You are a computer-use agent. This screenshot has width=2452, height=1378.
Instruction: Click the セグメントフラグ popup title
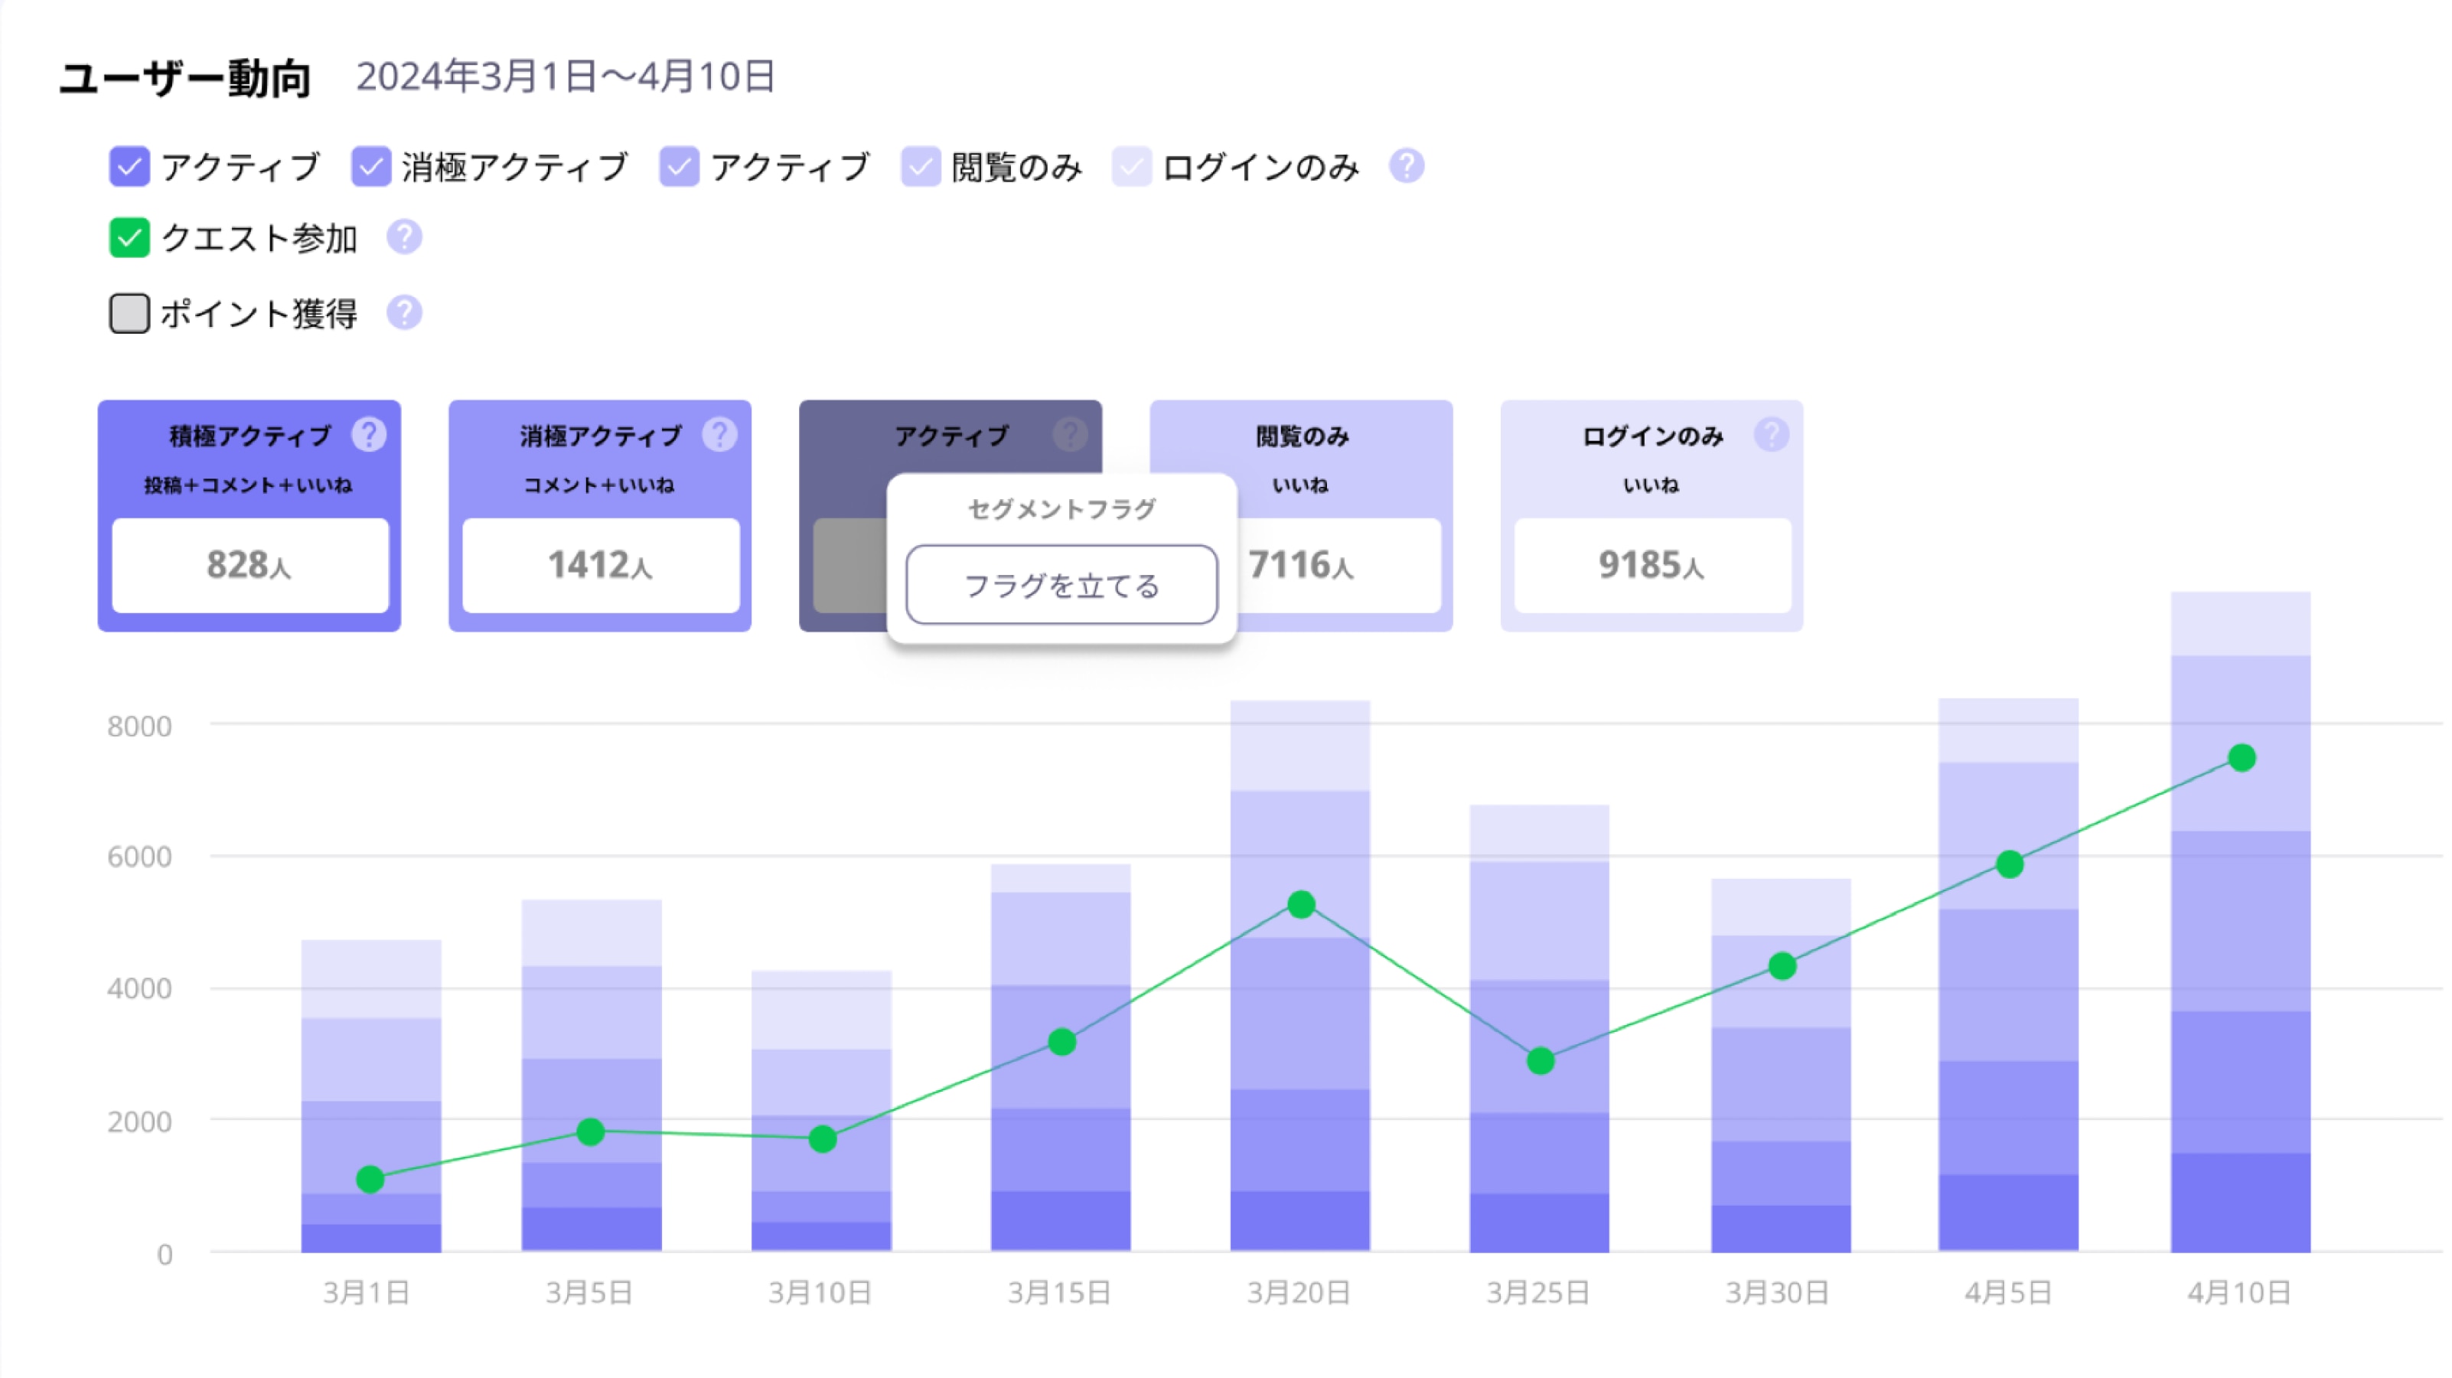(x=1062, y=510)
